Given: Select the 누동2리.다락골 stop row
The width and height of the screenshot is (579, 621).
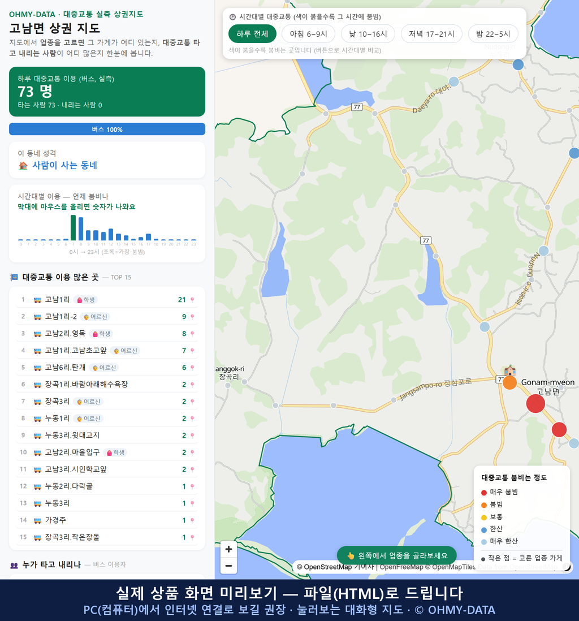Looking at the screenshot, I should (x=107, y=486).
